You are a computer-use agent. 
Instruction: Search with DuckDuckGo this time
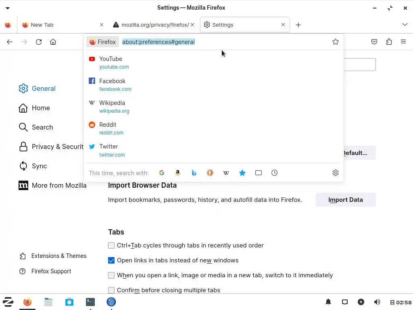click(210, 173)
